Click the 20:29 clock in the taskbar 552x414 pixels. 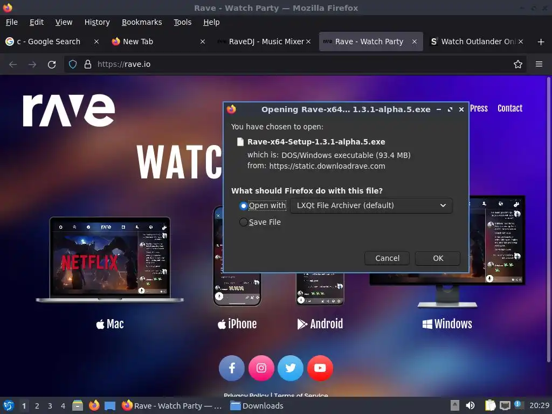click(539, 406)
